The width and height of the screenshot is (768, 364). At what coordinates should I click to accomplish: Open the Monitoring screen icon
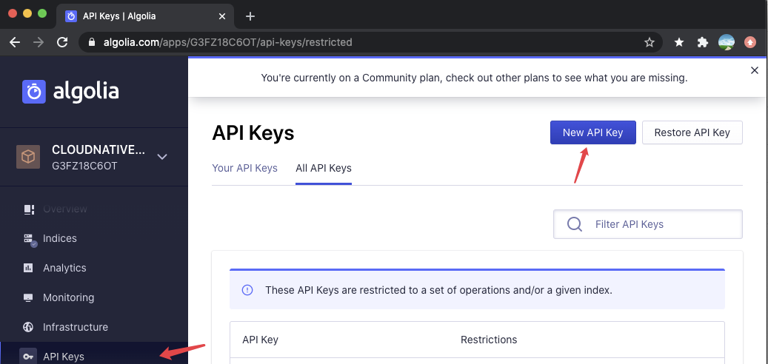point(29,297)
